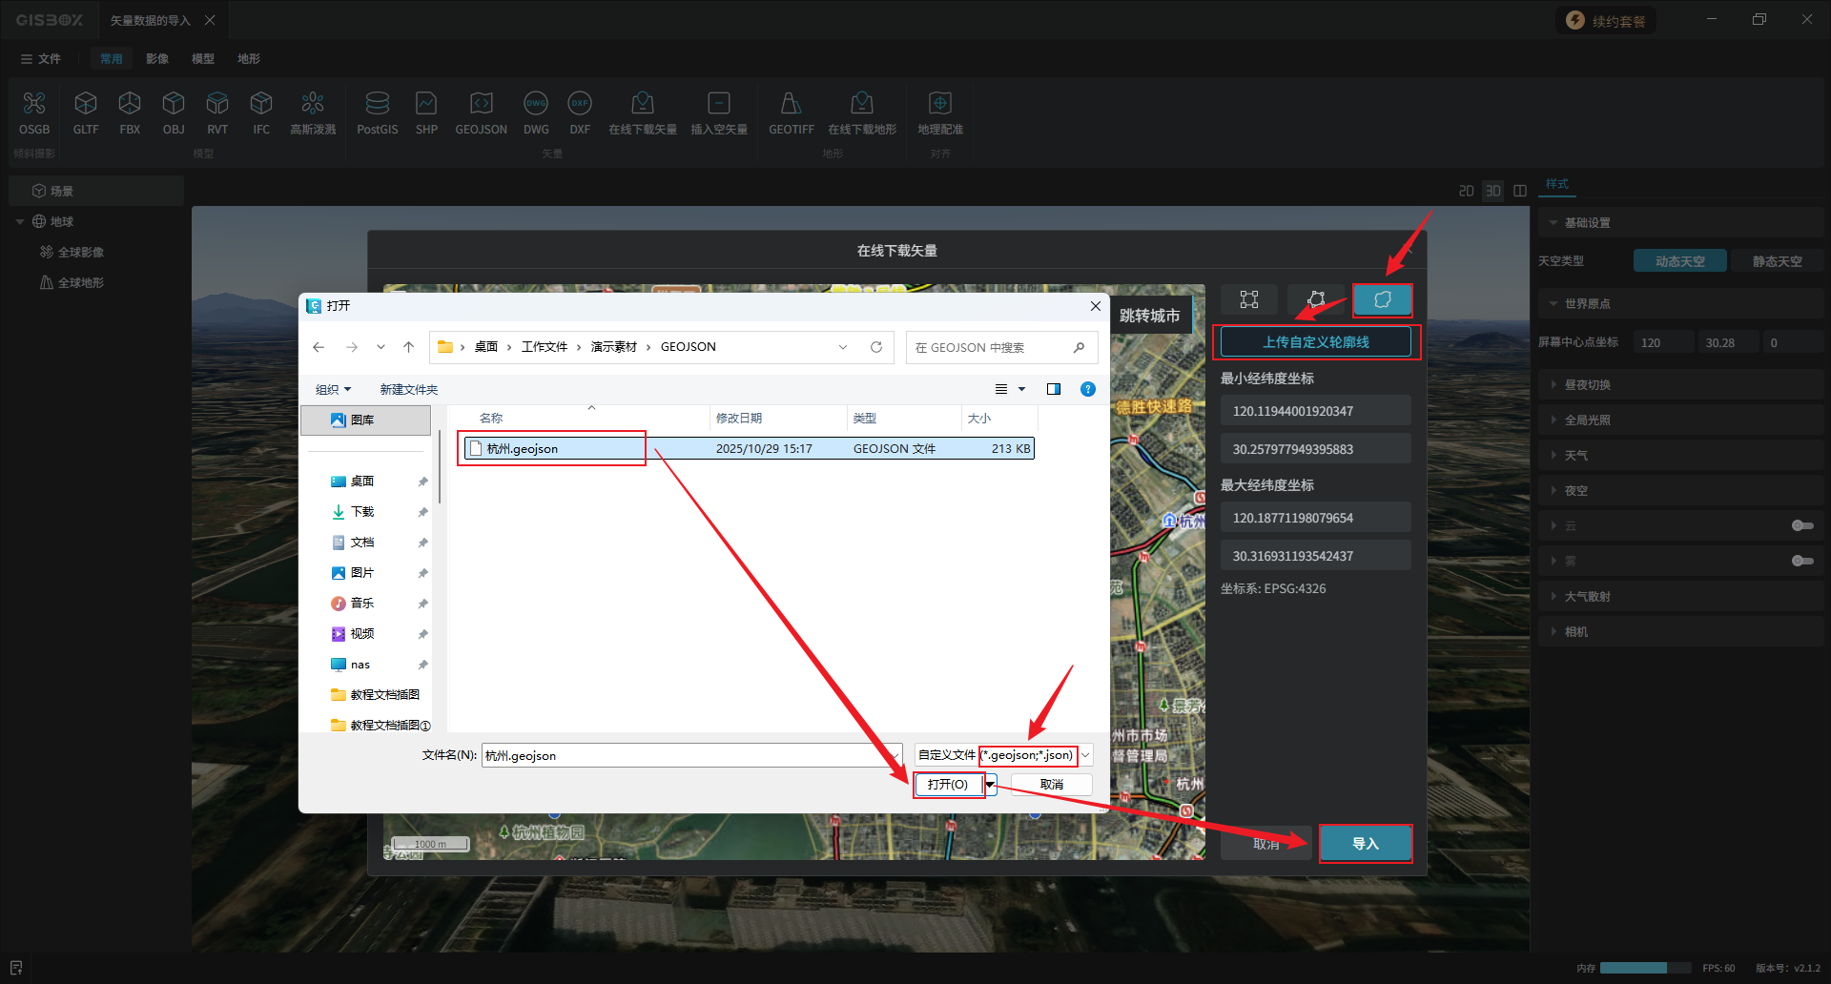Open the File menu
The image size is (1831, 984).
(40, 59)
